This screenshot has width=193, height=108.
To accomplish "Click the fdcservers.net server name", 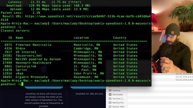I will click(x=29, y=55).
